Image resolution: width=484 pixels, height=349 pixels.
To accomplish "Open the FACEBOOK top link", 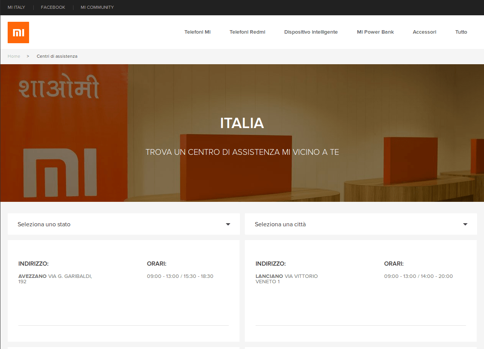I will (x=53, y=7).
